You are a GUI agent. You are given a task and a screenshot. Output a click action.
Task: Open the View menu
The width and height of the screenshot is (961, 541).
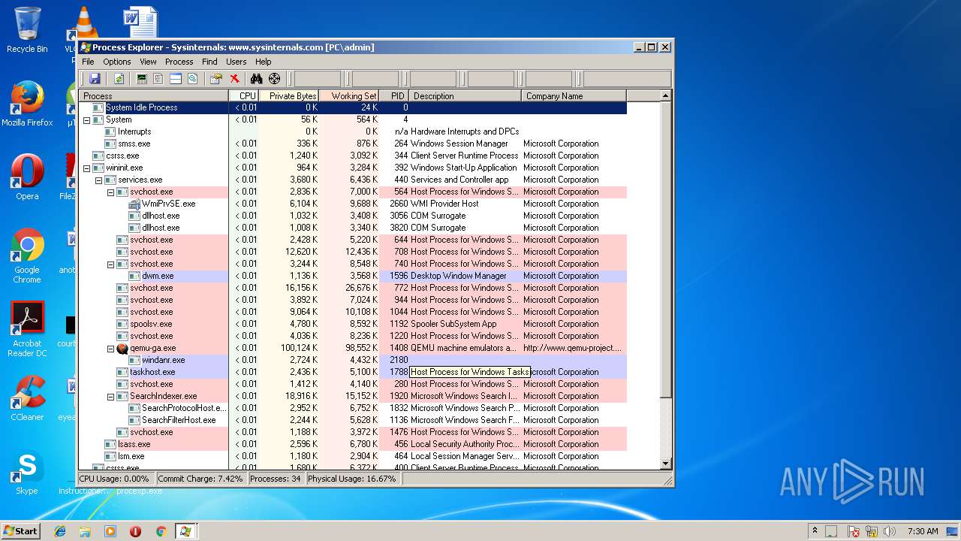(148, 62)
